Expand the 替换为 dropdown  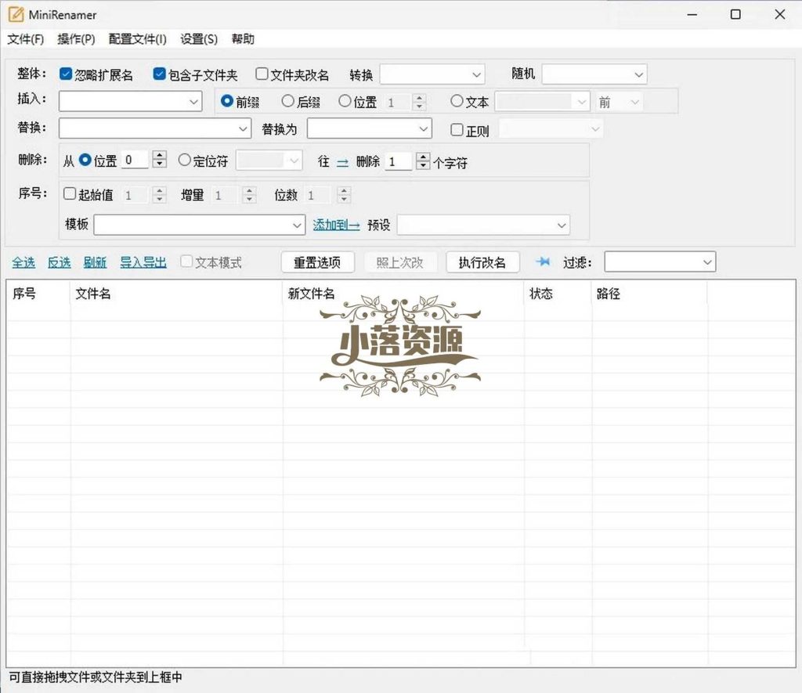coord(370,129)
